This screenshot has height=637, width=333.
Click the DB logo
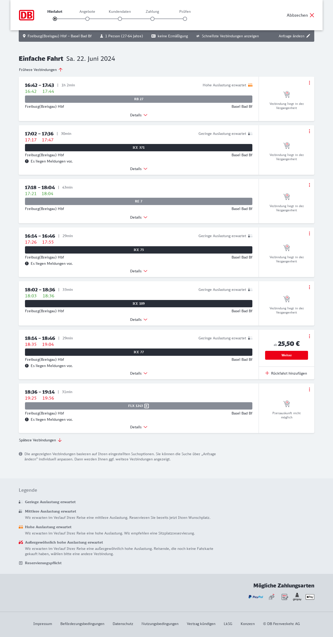pyautogui.click(x=27, y=15)
